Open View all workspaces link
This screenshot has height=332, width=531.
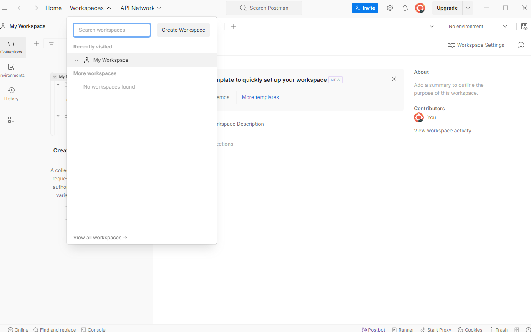point(101,238)
